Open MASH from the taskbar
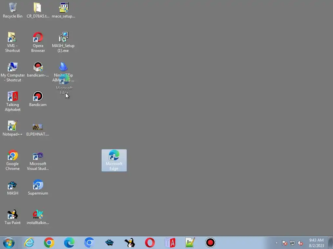 tap(110, 243)
